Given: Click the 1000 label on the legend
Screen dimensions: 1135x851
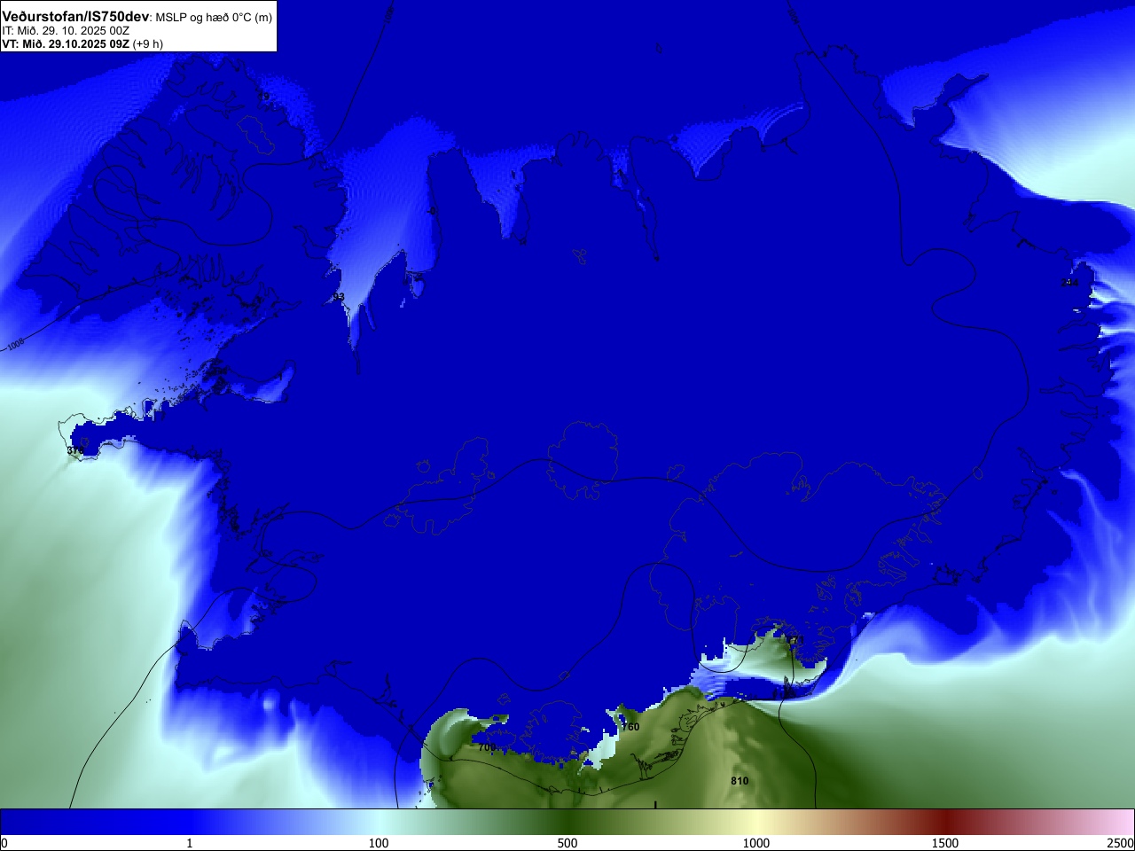Looking at the screenshot, I should (x=756, y=843).
